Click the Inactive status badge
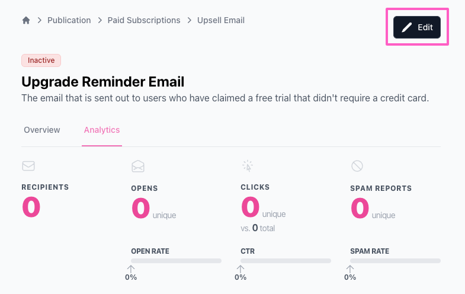This screenshot has height=294, width=465. (41, 60)
